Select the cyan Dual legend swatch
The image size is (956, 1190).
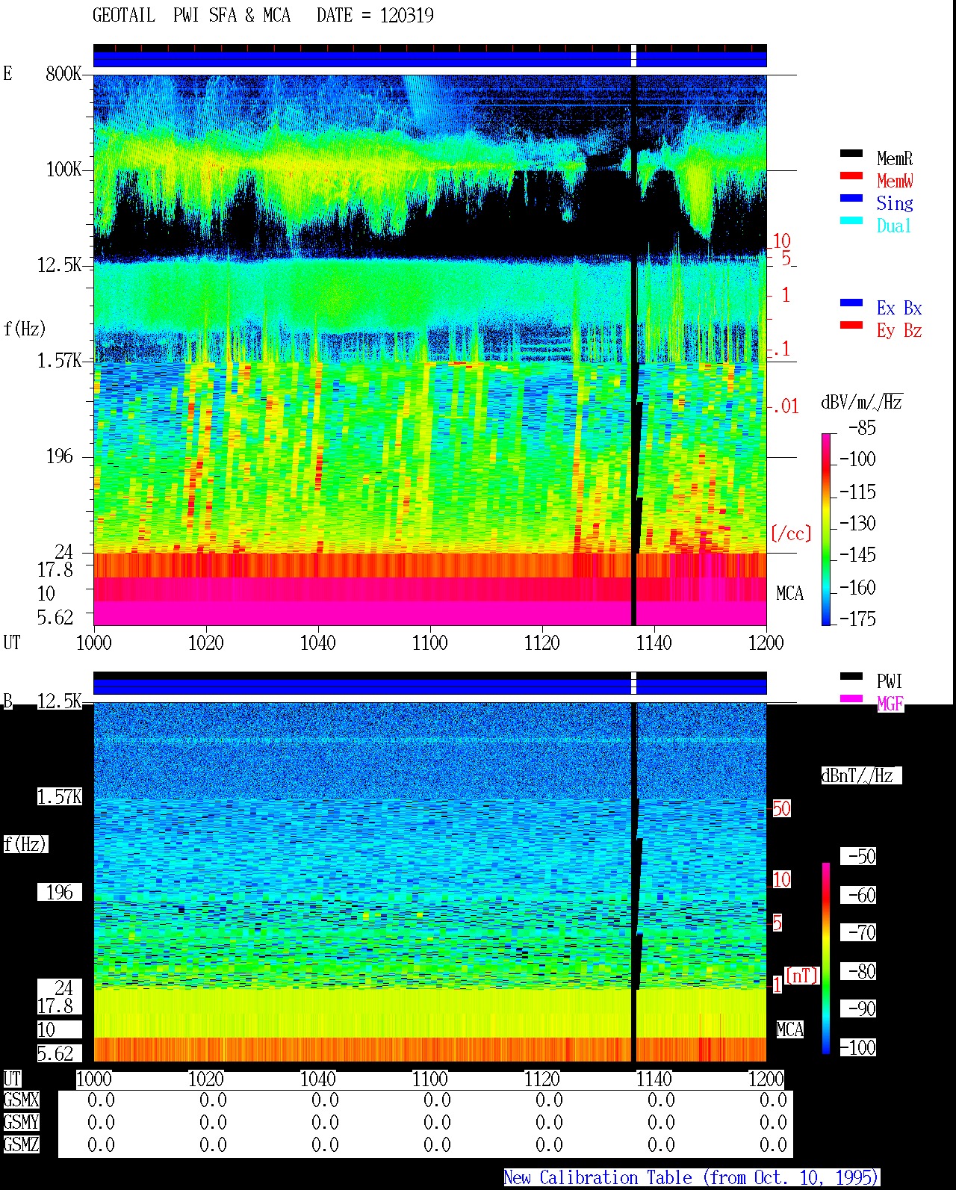[x=851, y=220]
